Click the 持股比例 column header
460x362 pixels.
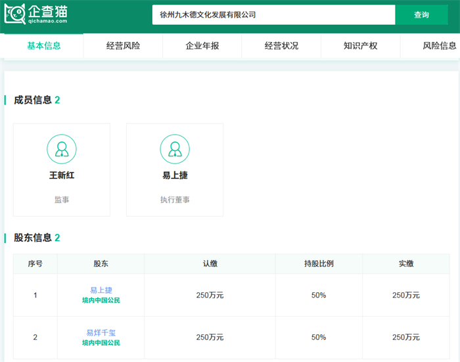[x=319, y=263]
